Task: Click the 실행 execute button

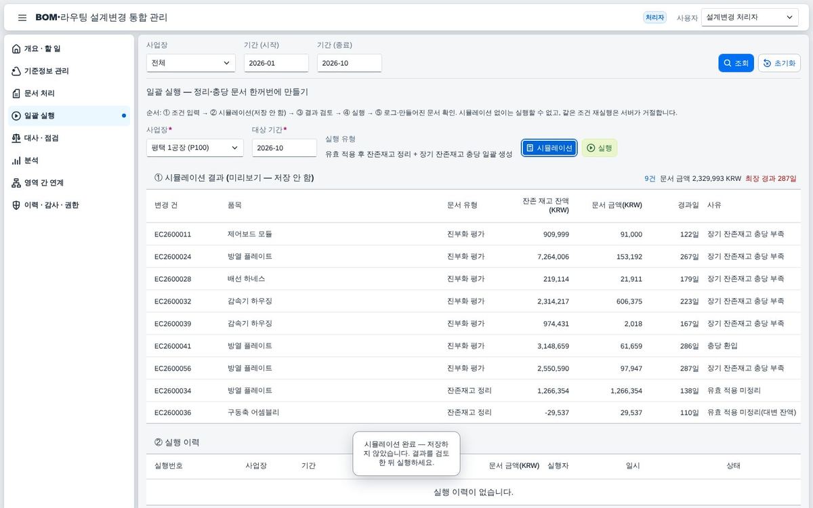Action: [600, 148]
